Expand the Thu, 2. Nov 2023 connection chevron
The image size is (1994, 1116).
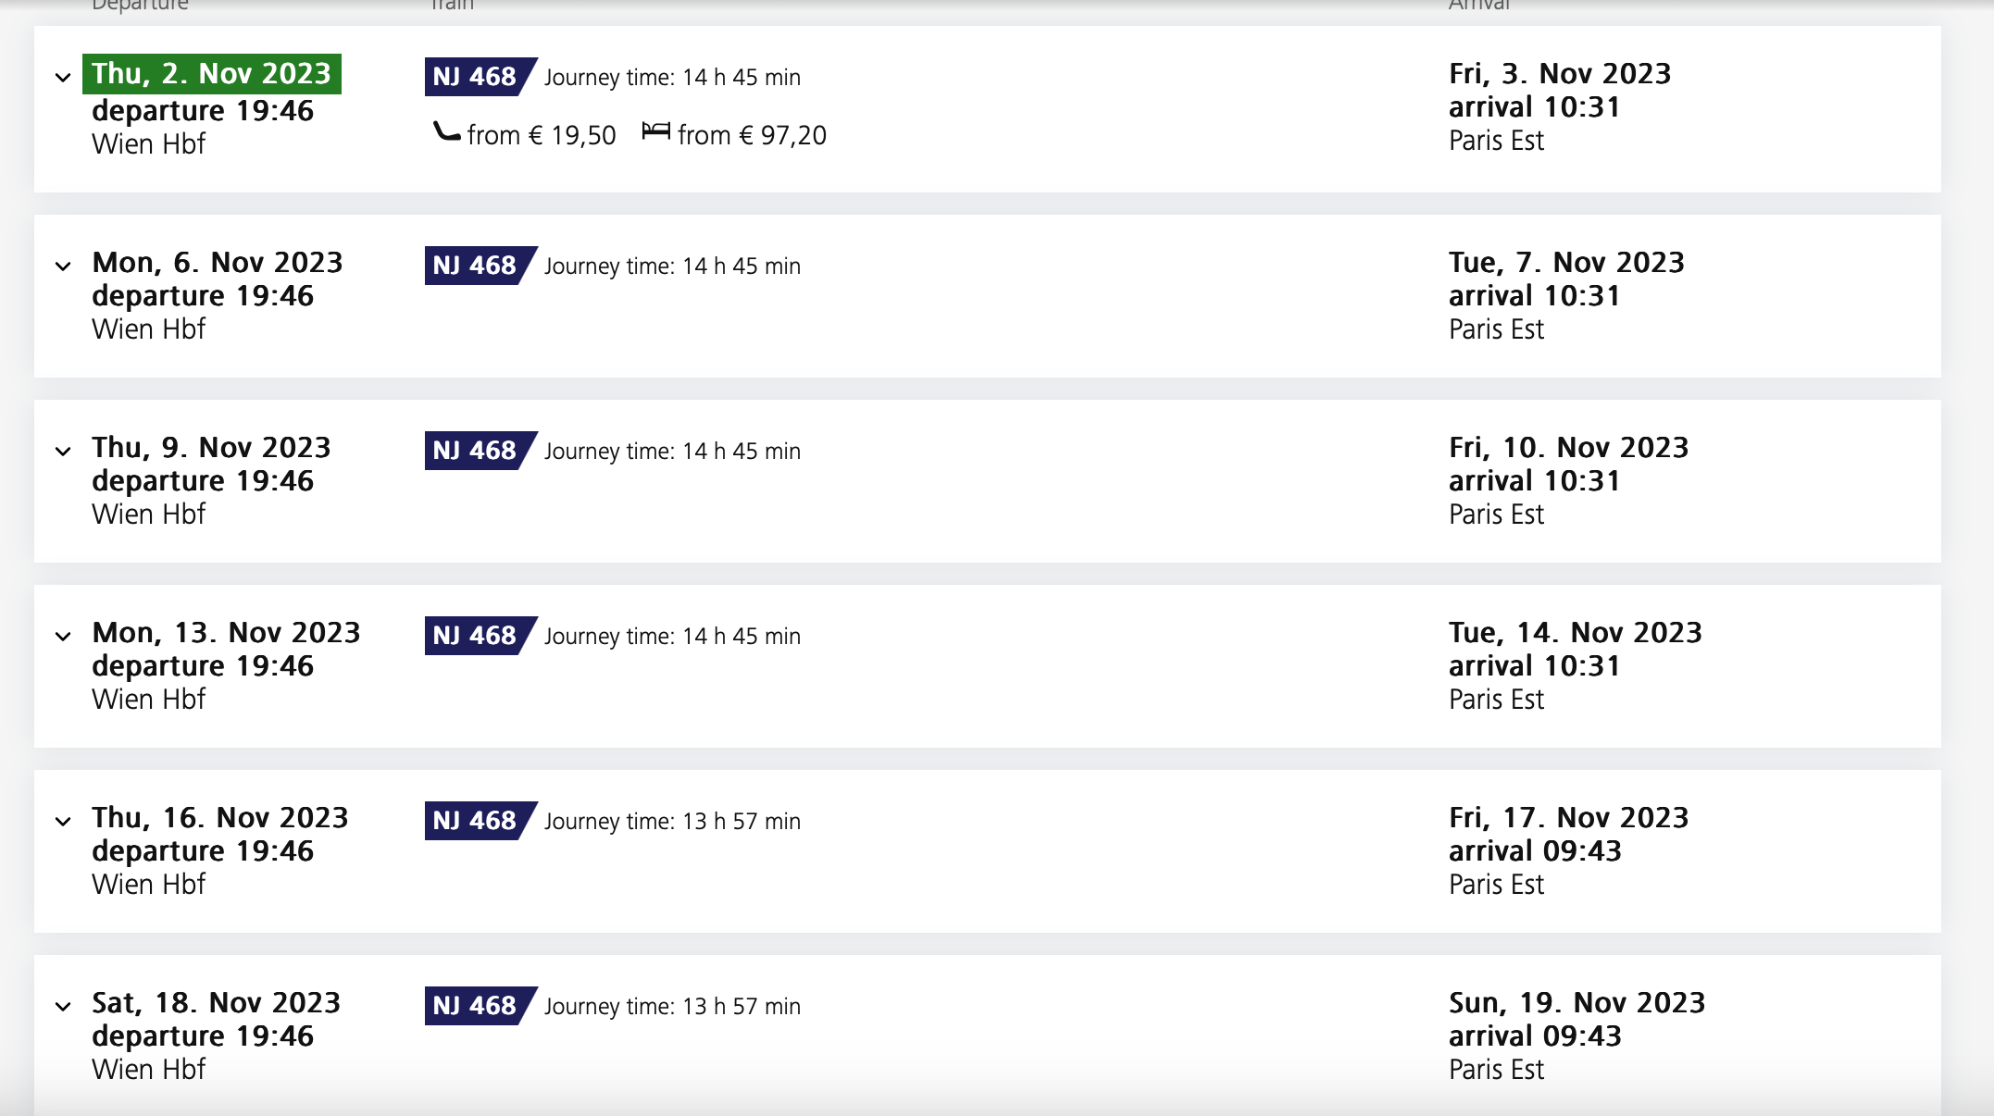point(63,78)
